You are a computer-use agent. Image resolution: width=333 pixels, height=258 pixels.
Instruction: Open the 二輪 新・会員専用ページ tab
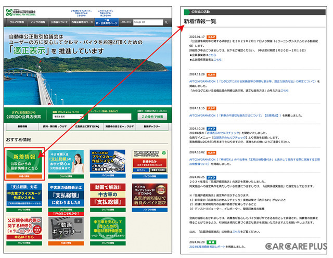tap(107, 22)
